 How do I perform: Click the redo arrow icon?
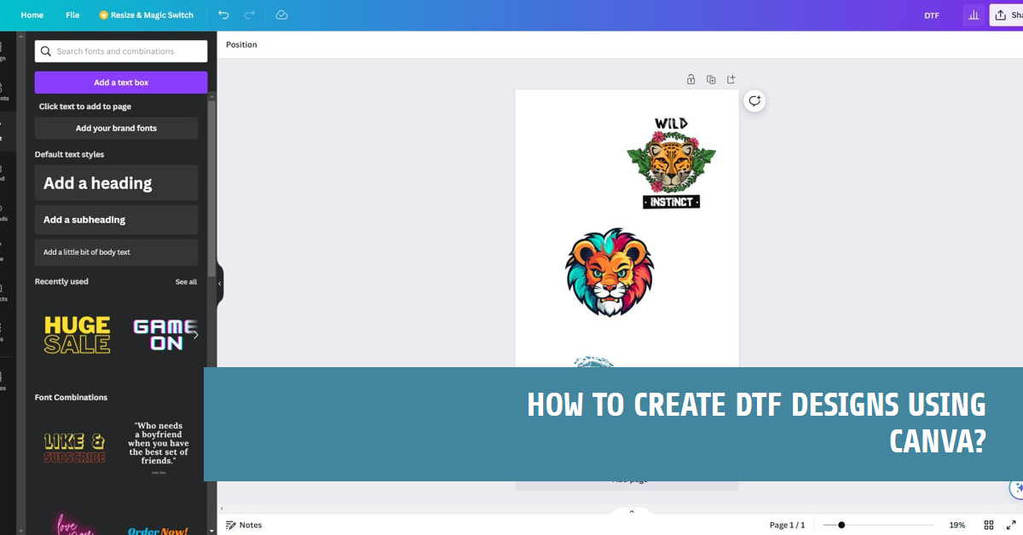pos(248,14)
